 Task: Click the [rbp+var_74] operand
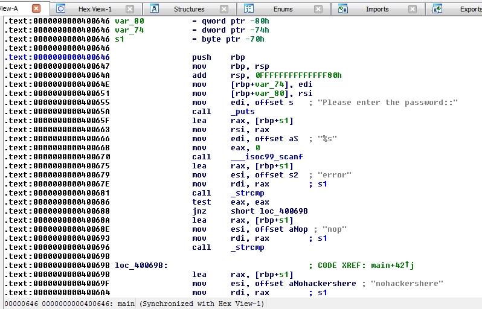click(x=260, y=84)
